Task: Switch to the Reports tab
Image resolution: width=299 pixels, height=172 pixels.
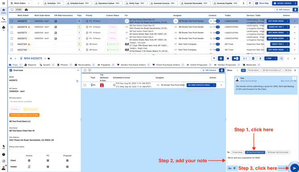Action: 30,65
